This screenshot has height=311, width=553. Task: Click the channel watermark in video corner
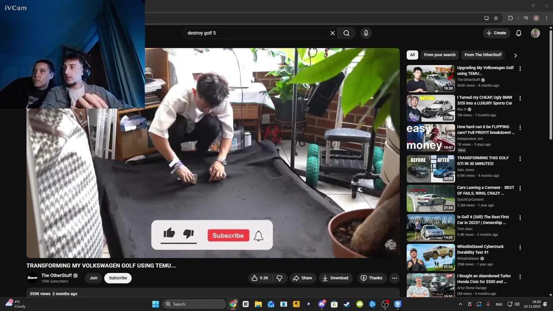pyautogui.click(x=391, y=245)
